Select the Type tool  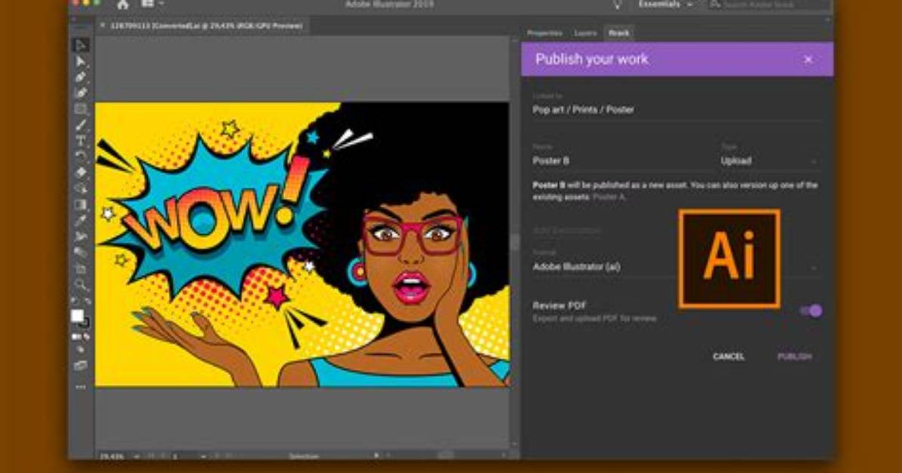click(x=81, y=141)
